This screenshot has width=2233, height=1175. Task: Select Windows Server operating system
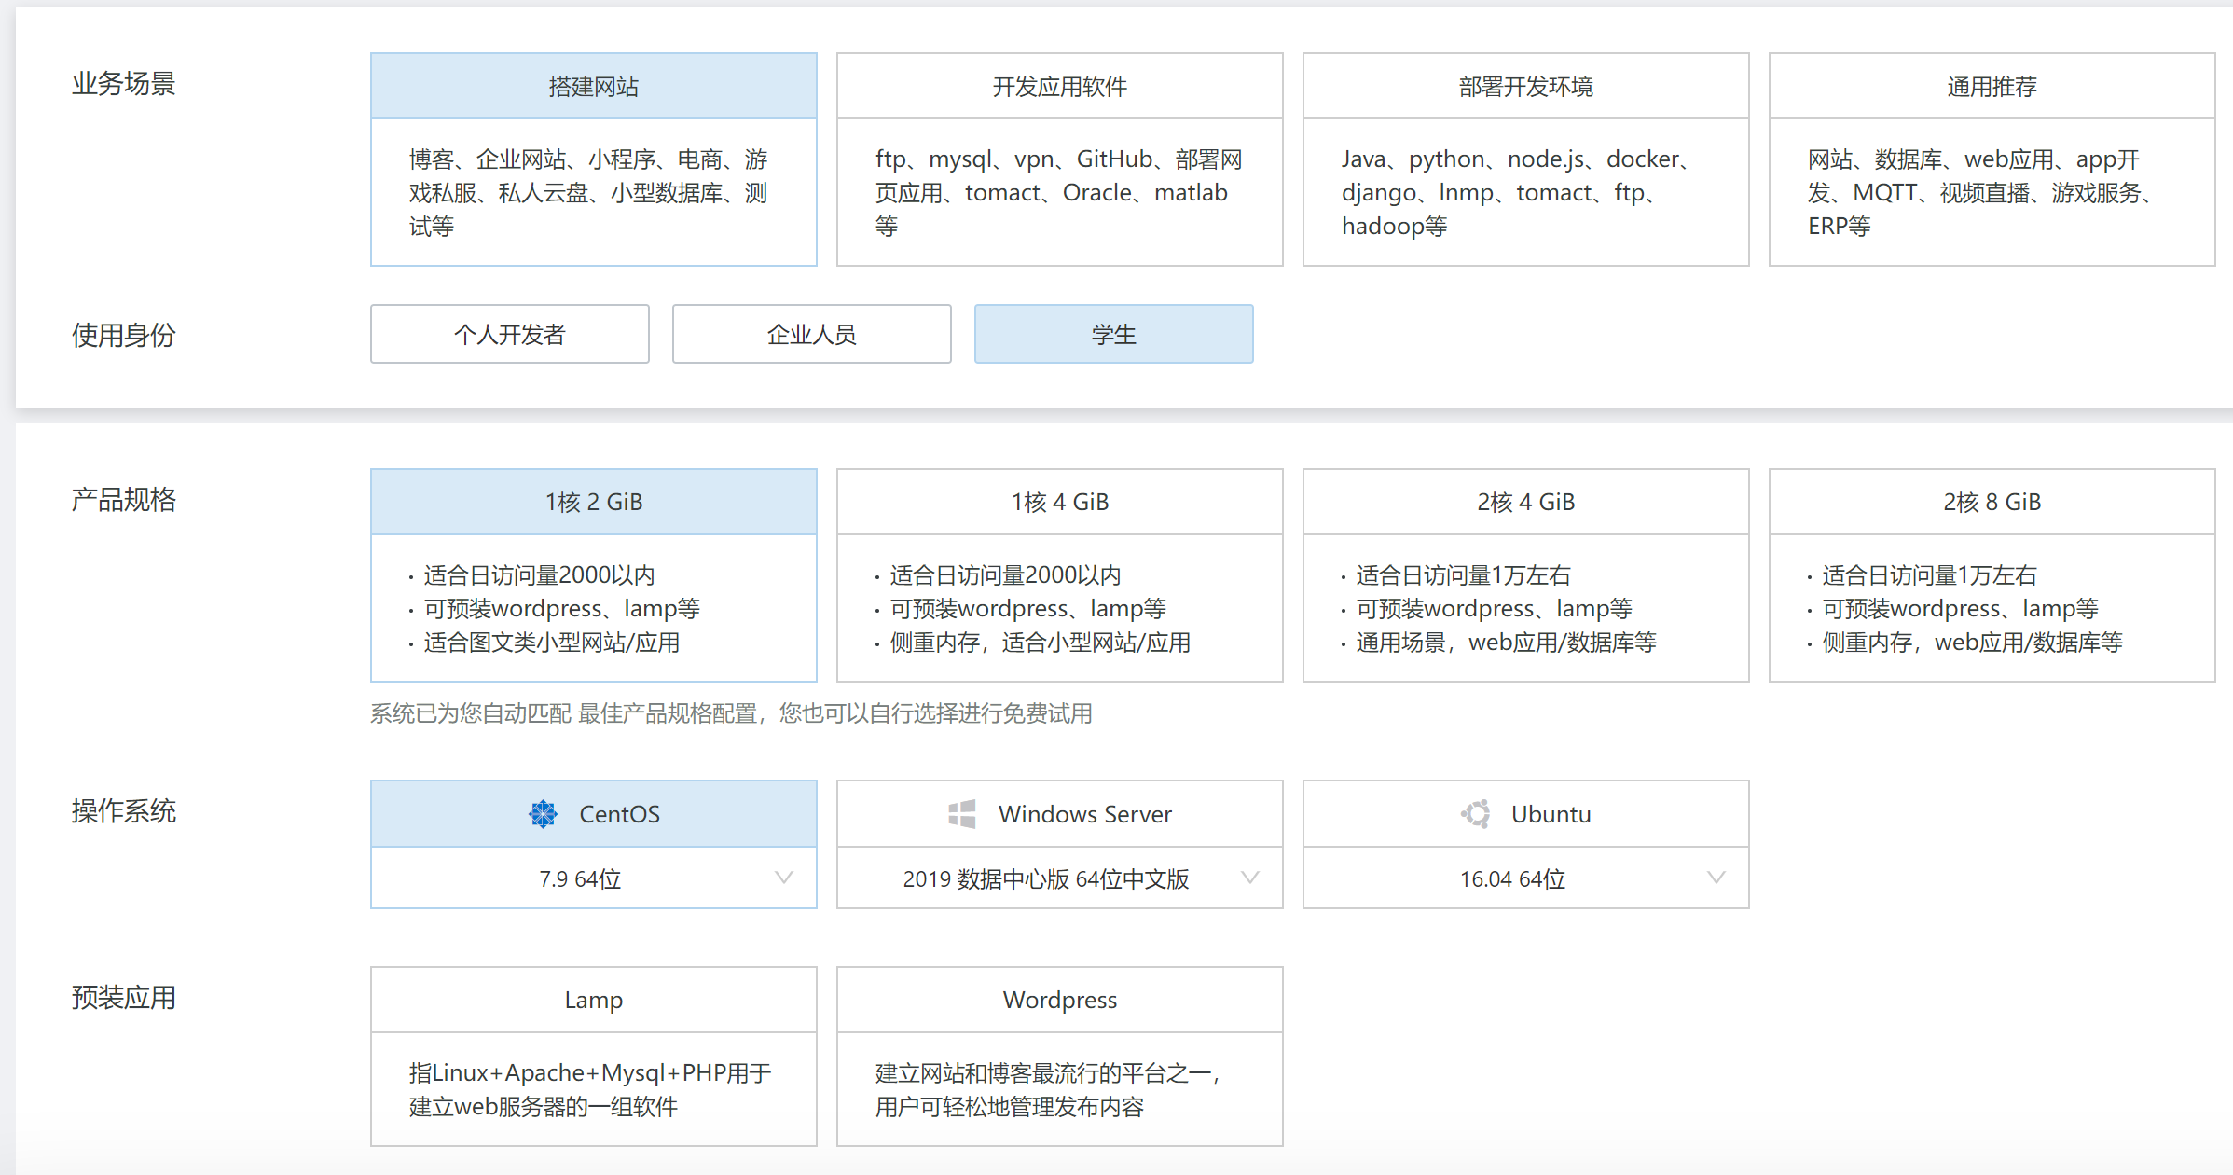click(x=1060, y=814)
